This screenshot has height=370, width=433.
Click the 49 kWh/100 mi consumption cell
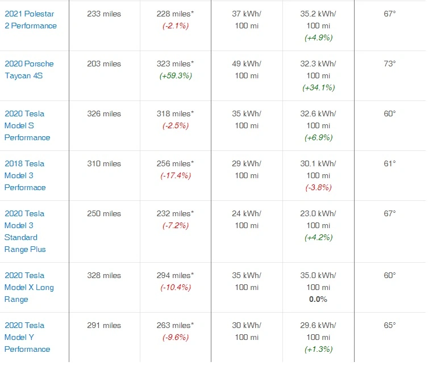point(247,70)
